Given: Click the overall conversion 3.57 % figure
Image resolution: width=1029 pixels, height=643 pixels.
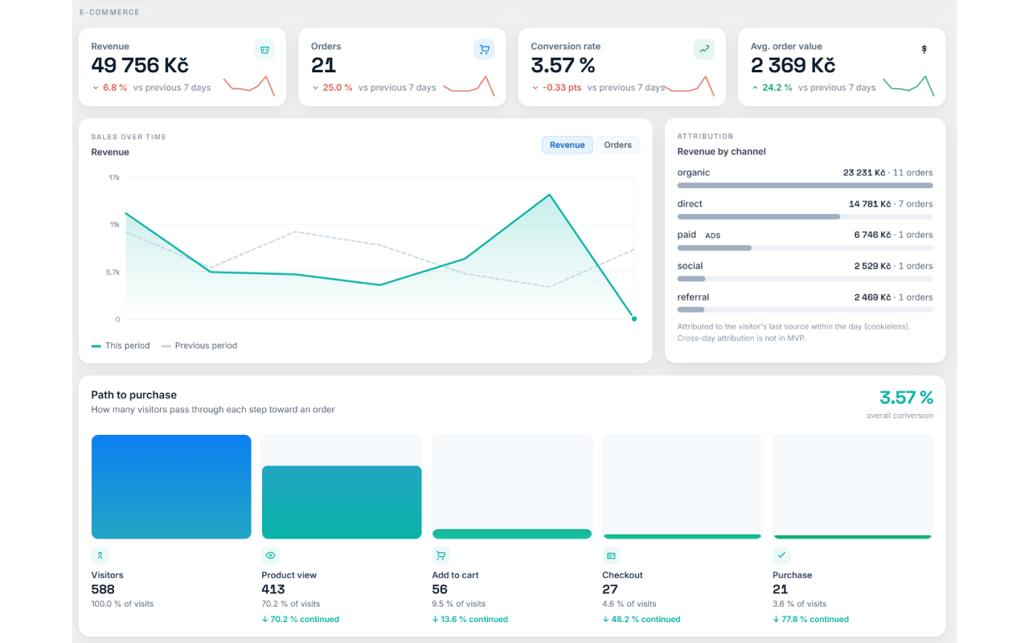Looking at the screenshot, I should (906, 397).
